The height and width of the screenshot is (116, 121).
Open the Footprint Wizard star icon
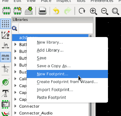click(17, 11)
